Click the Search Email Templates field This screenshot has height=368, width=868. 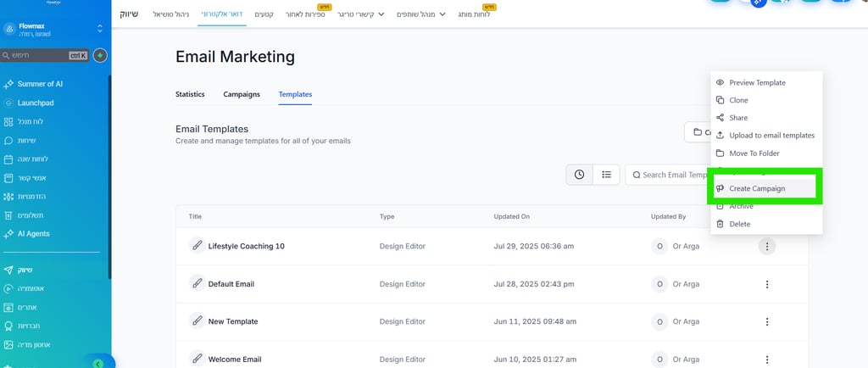(667, 175)
